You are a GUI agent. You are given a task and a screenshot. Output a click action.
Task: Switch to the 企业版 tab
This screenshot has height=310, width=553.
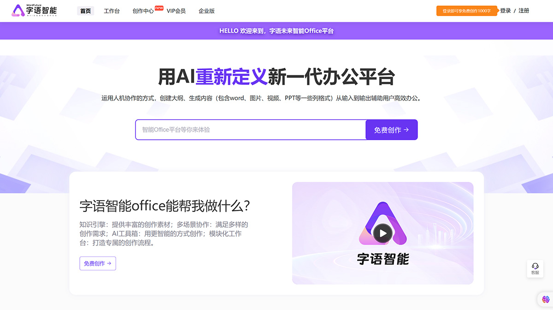click(206, 11)
